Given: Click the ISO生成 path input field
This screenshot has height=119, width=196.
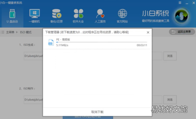Looking at the screenshot, I should (93, 56).
